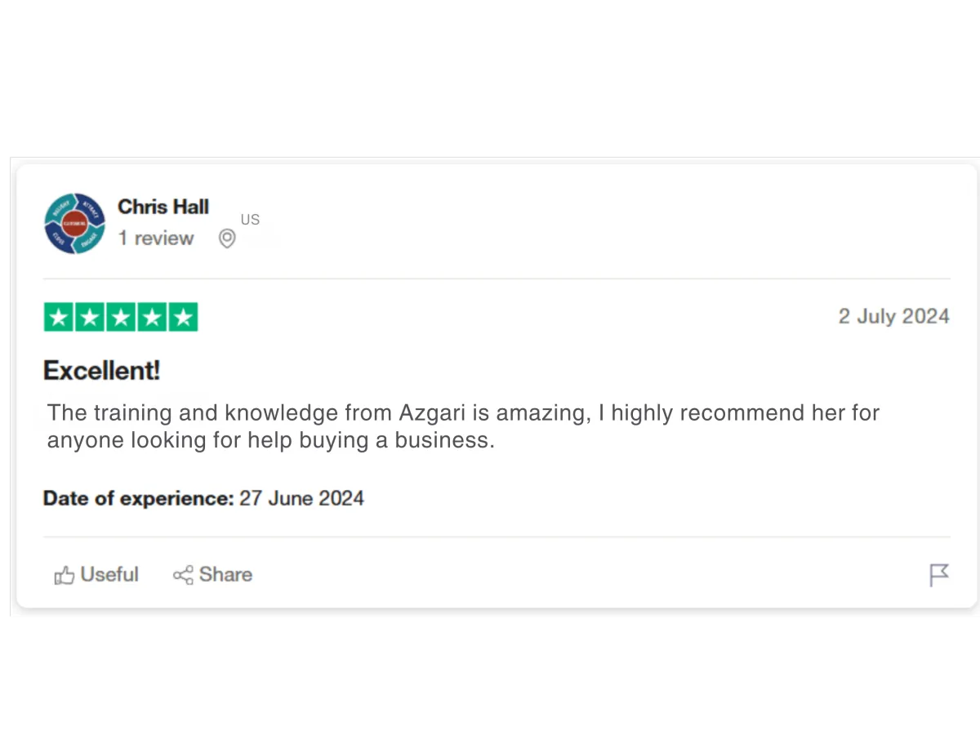
Task: Click the location pin icon
Action: pos(227,238)
